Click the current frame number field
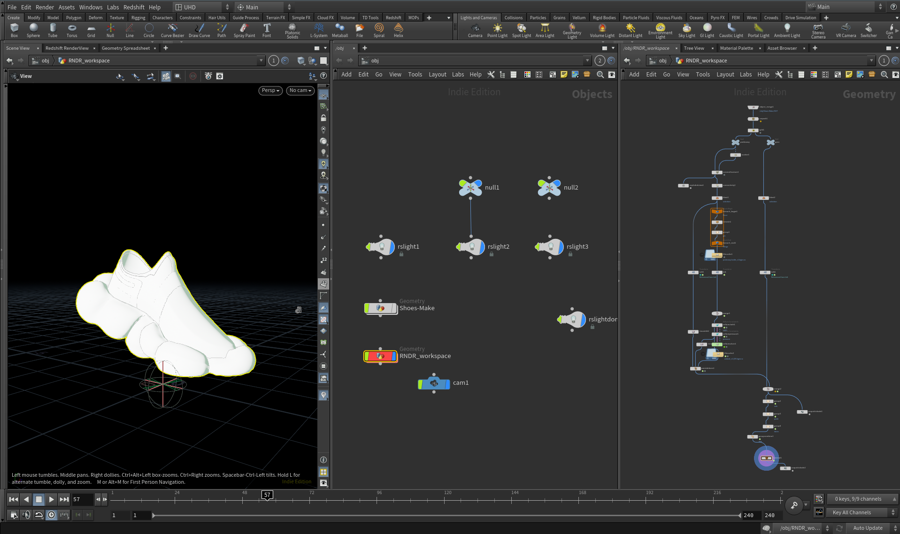This screenshot has width=900, height=534. (x=82, y=499)
